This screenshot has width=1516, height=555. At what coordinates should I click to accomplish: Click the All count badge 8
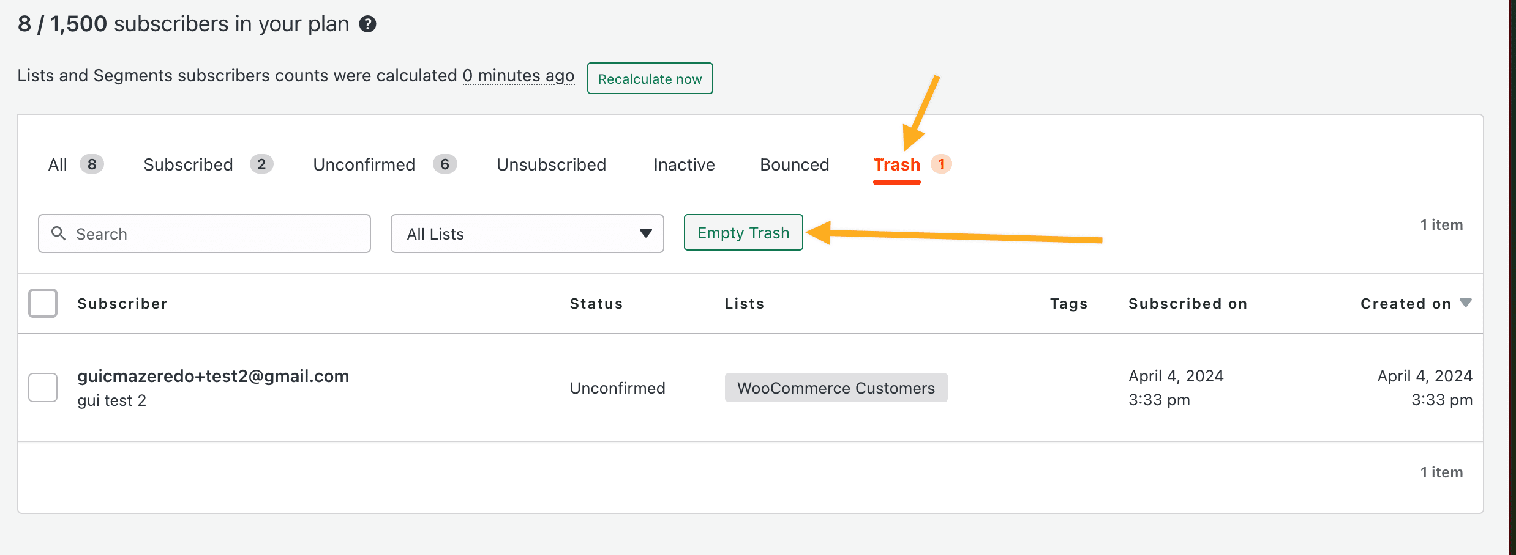coord(92,164)
